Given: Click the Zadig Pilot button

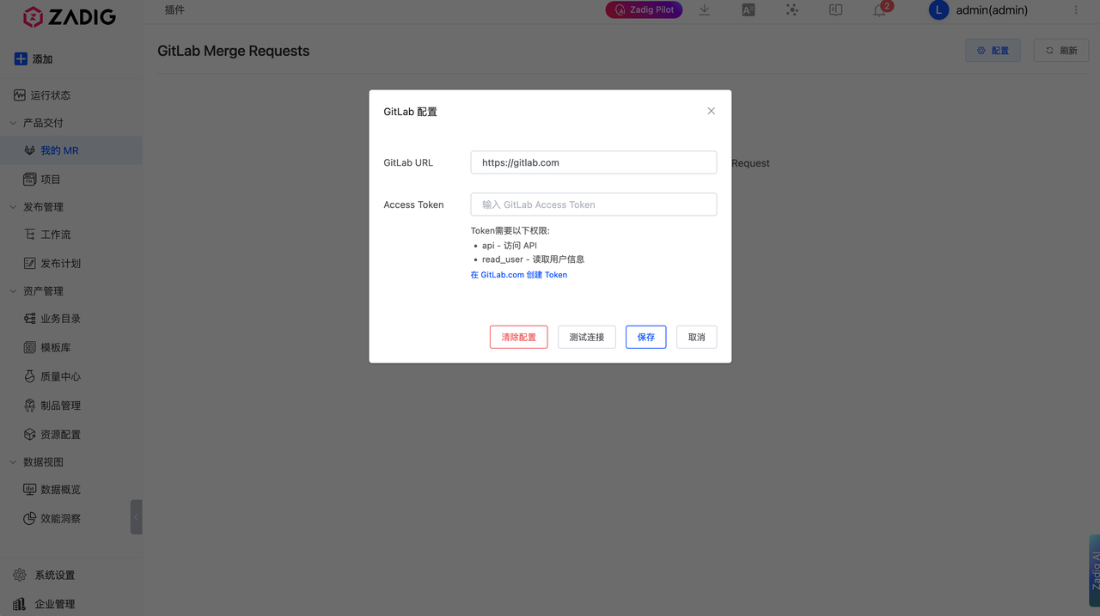Looking at the screenshot, I should pyautogui.click(x=645, y=10).
